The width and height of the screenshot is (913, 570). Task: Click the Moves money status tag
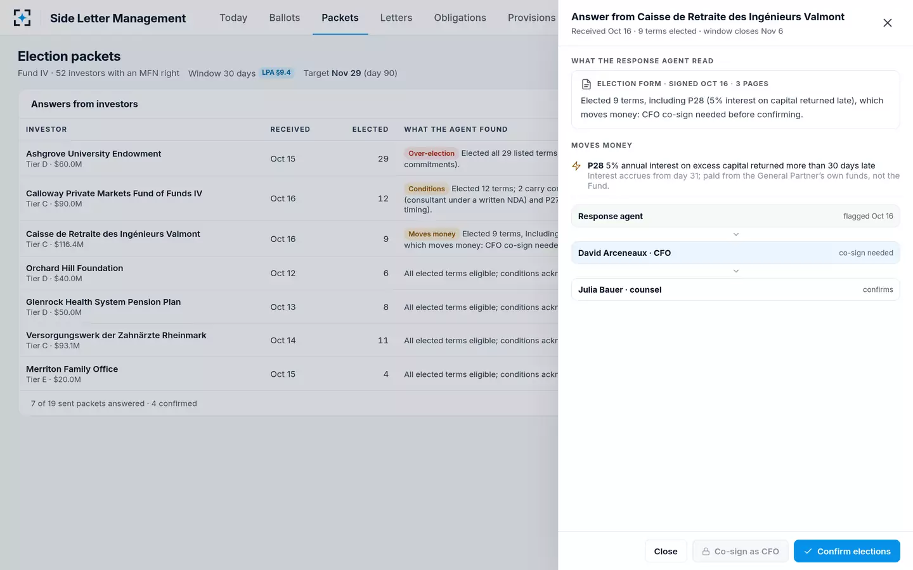(432, 234)
